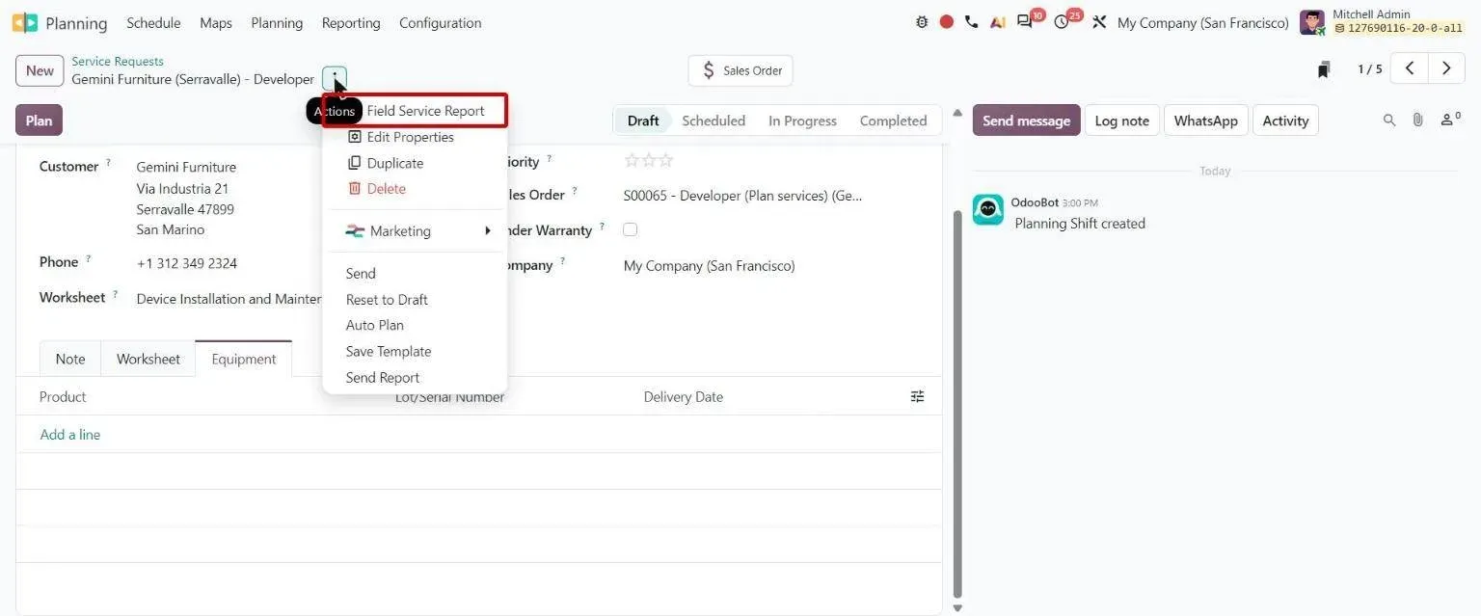Open the Configuration menu
1481x616 pixels.
(x=440, y=22)
